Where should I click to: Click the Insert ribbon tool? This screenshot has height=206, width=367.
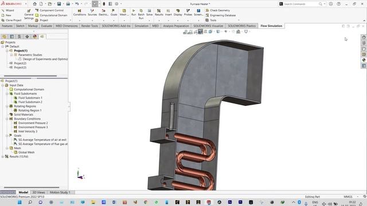(168, 13)
